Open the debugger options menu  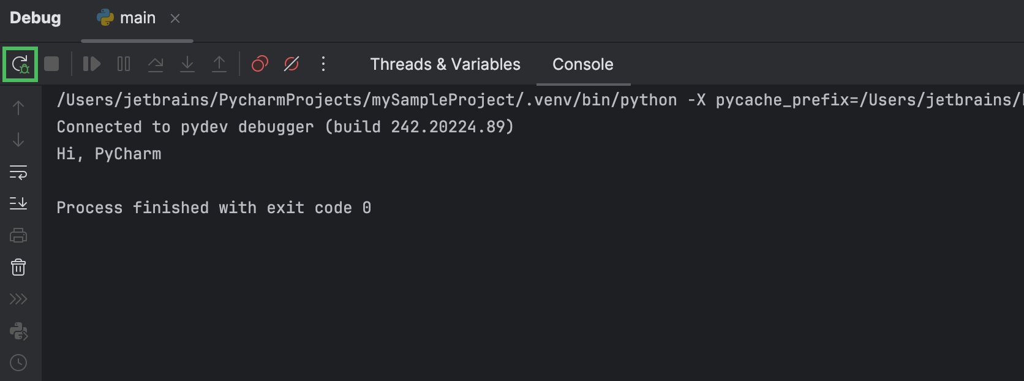(x=323, y=64)
